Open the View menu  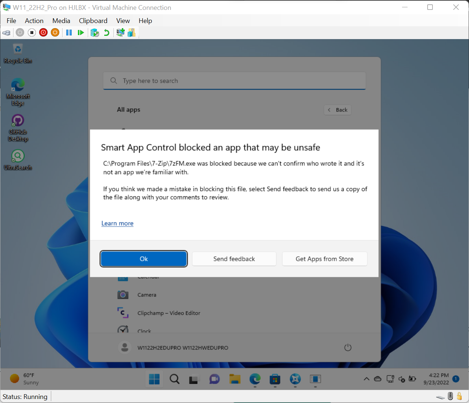(x=123, y=21)
